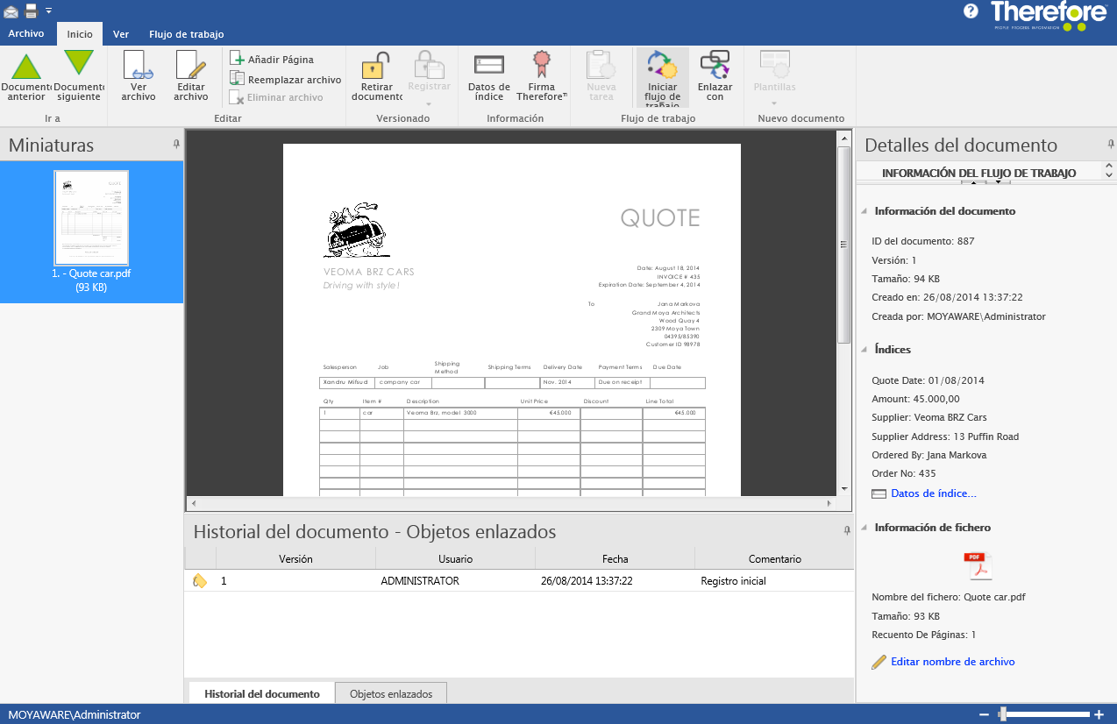The image size is (1117, 724).
Task: Open the Flujo de trabajo ribbon tab
Action: click(186, 34)
